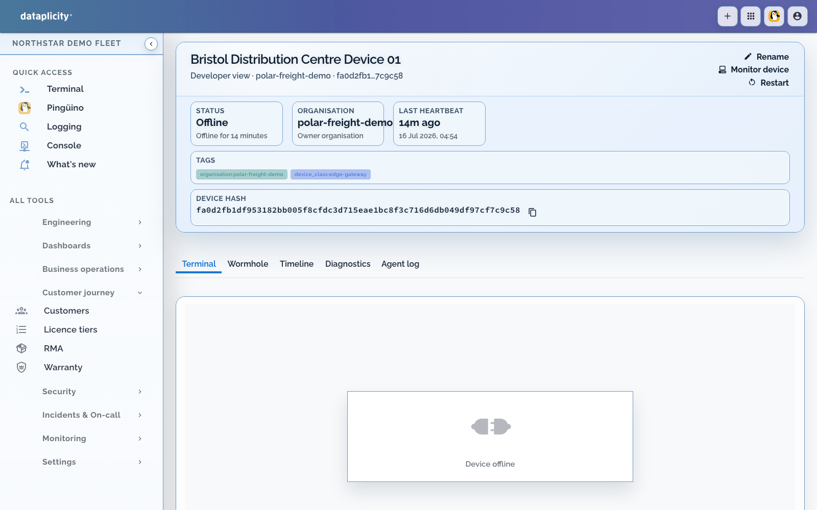Click the 14m ago heartbeat value
Screen dimensions: 817x510
(419, 122)
